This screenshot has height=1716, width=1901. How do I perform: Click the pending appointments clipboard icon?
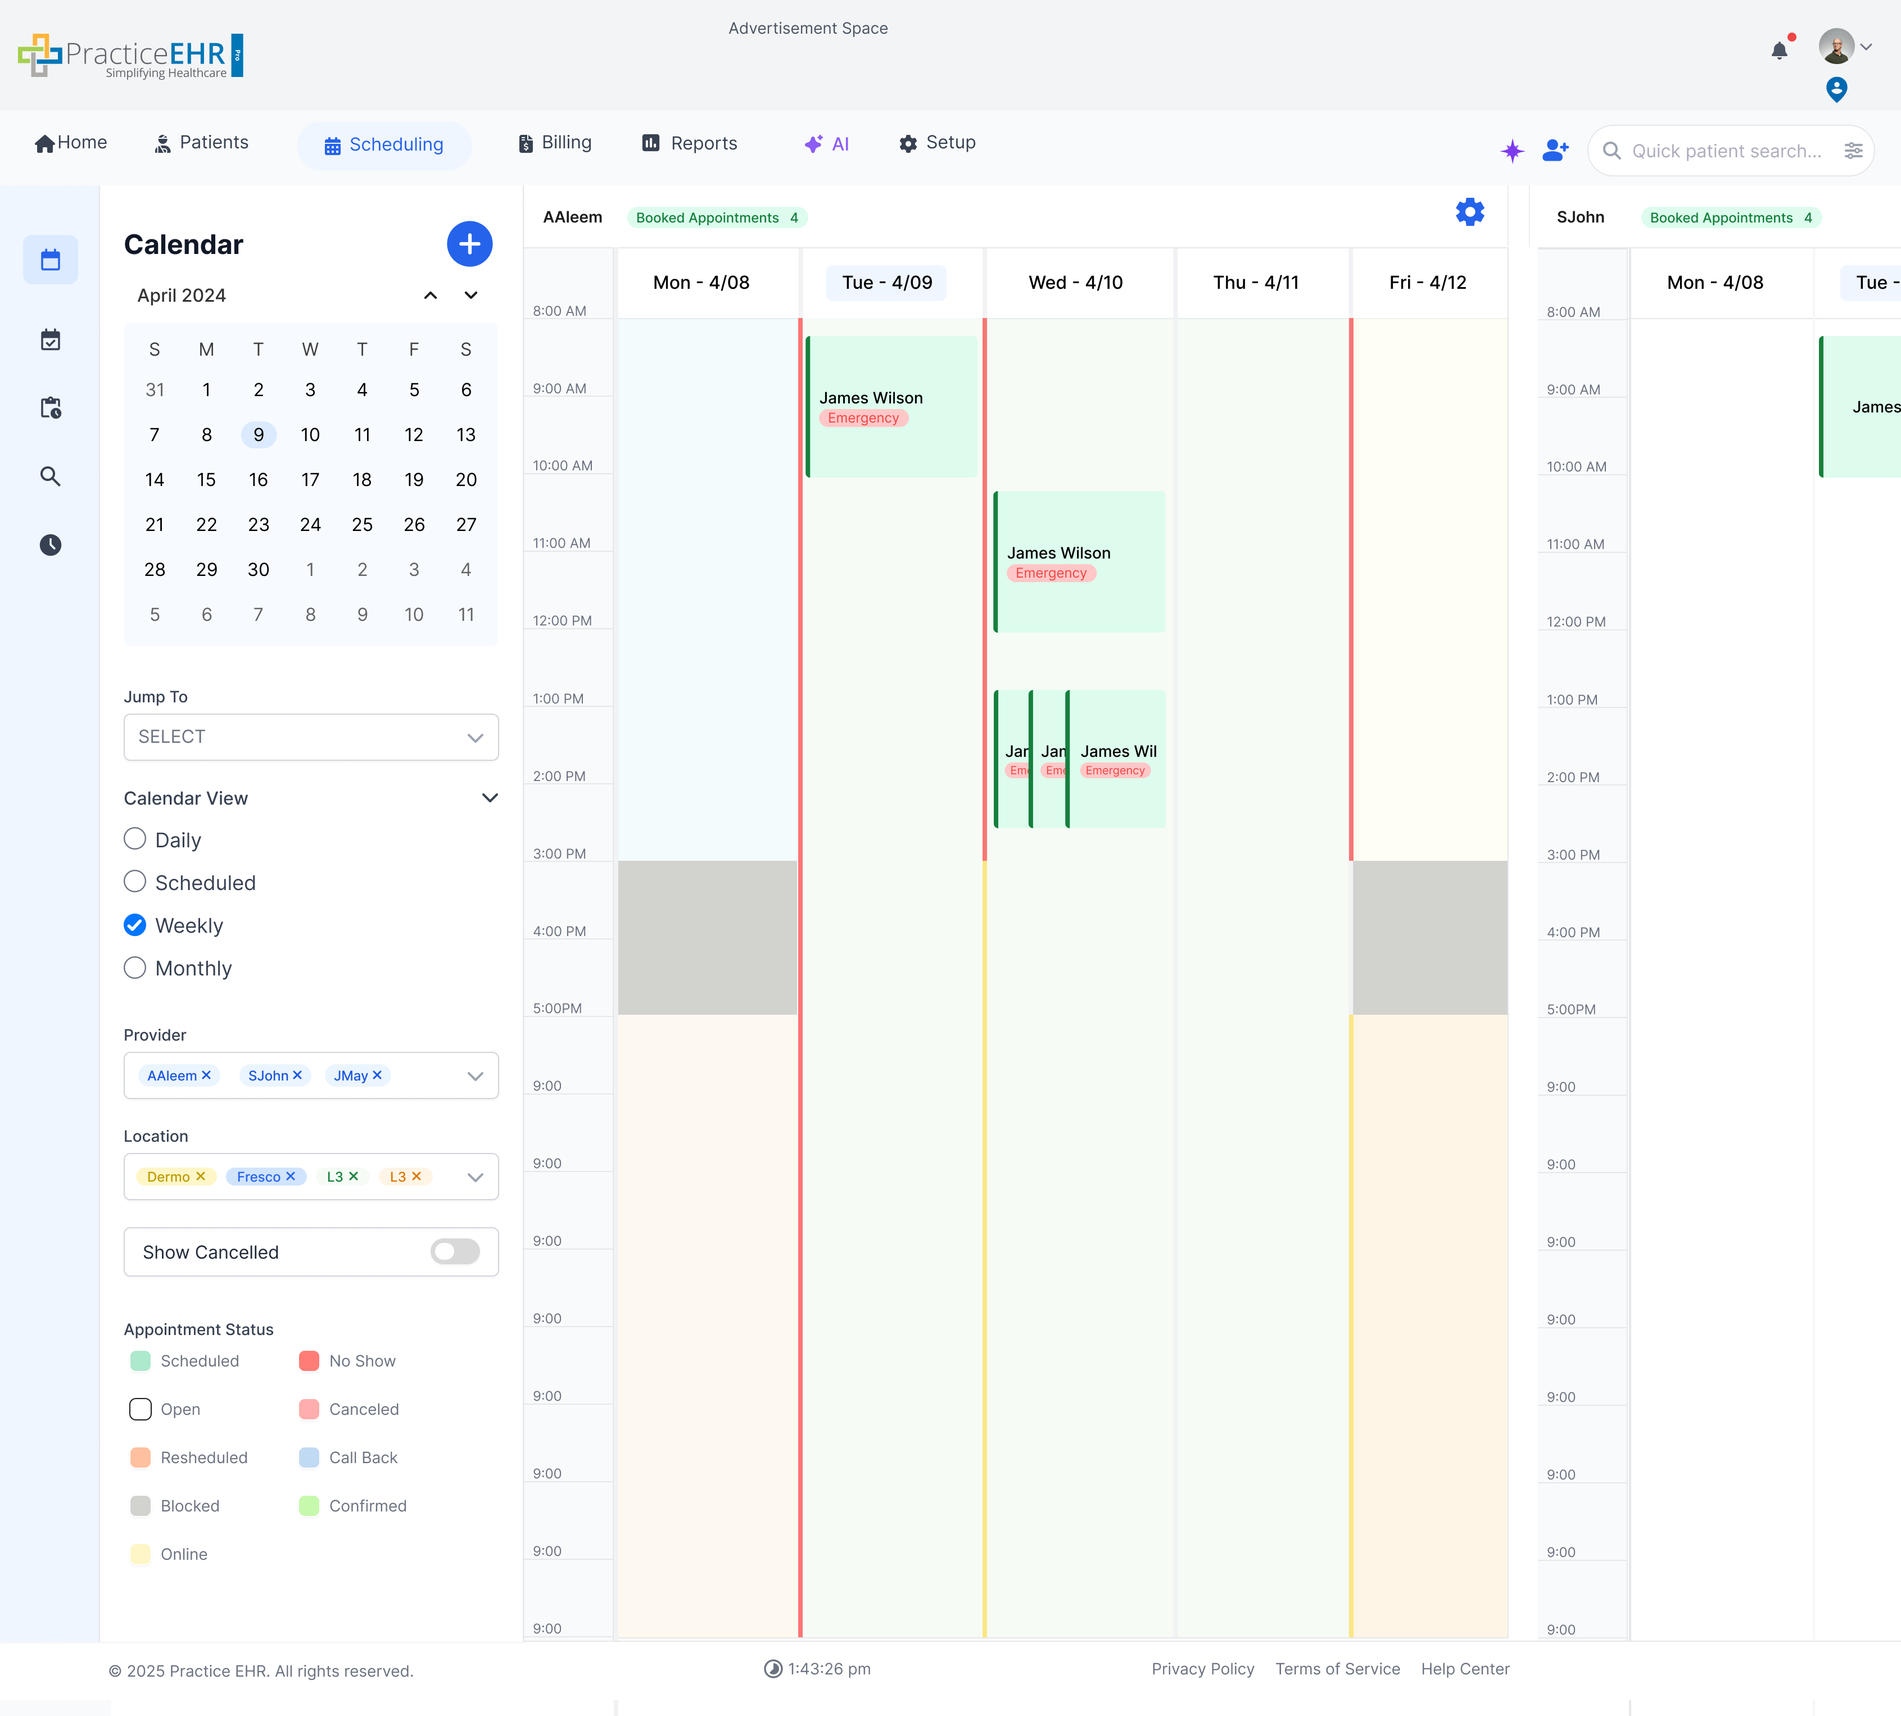(x=50, y=407)
